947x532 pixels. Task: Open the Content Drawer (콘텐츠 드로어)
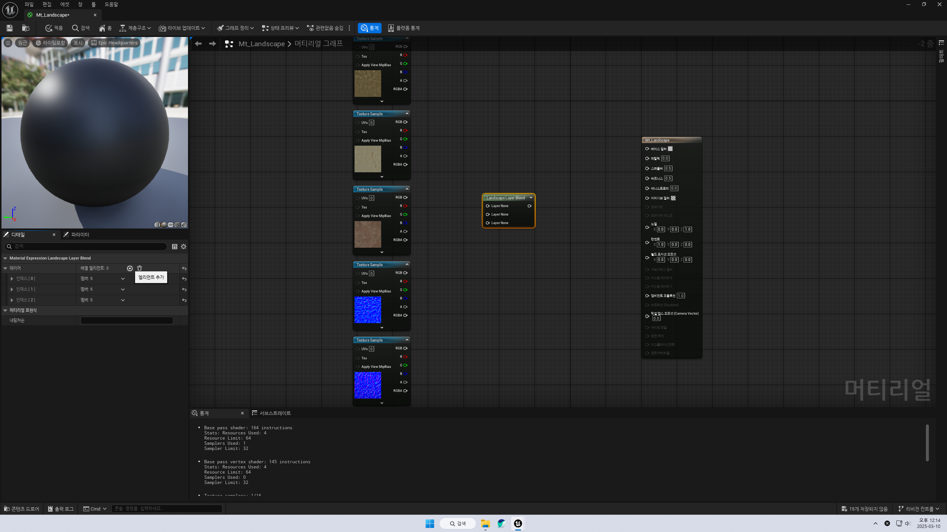click(x=21, y=509)
